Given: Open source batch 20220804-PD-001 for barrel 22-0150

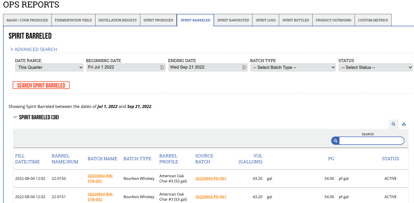Looking at the screenshot, I should 211,179.
